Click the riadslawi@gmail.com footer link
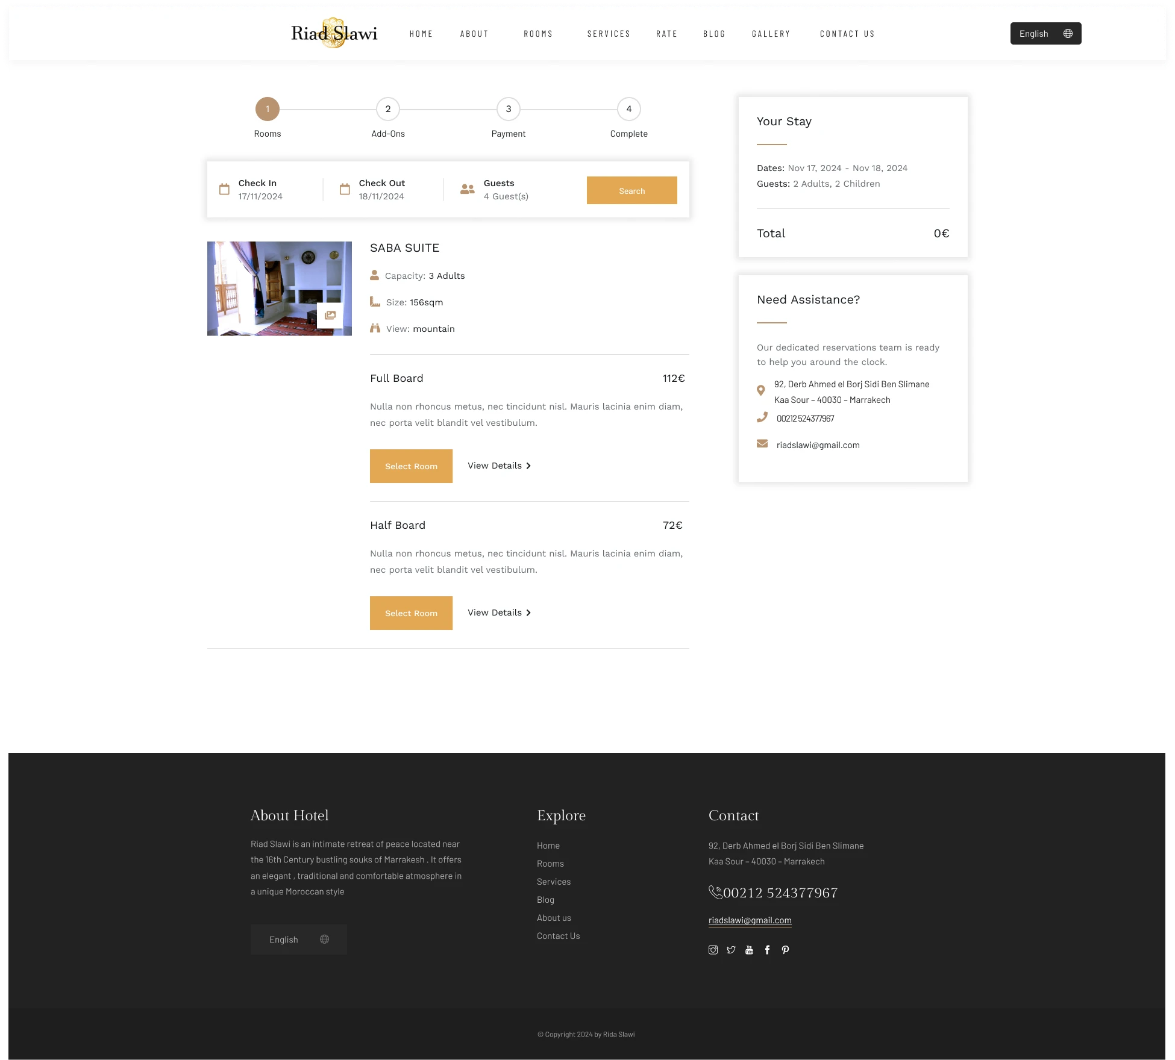The height and width of the screenshot is (1060, 1175). [x=750, y=920]
